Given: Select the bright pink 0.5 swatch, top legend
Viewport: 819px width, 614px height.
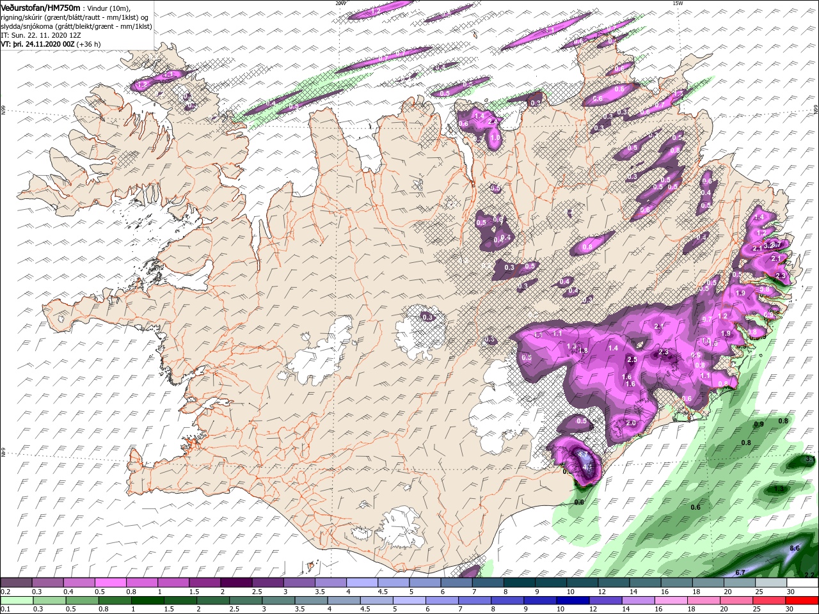Looking at the screenshot, I should click(x=111, y=582).
